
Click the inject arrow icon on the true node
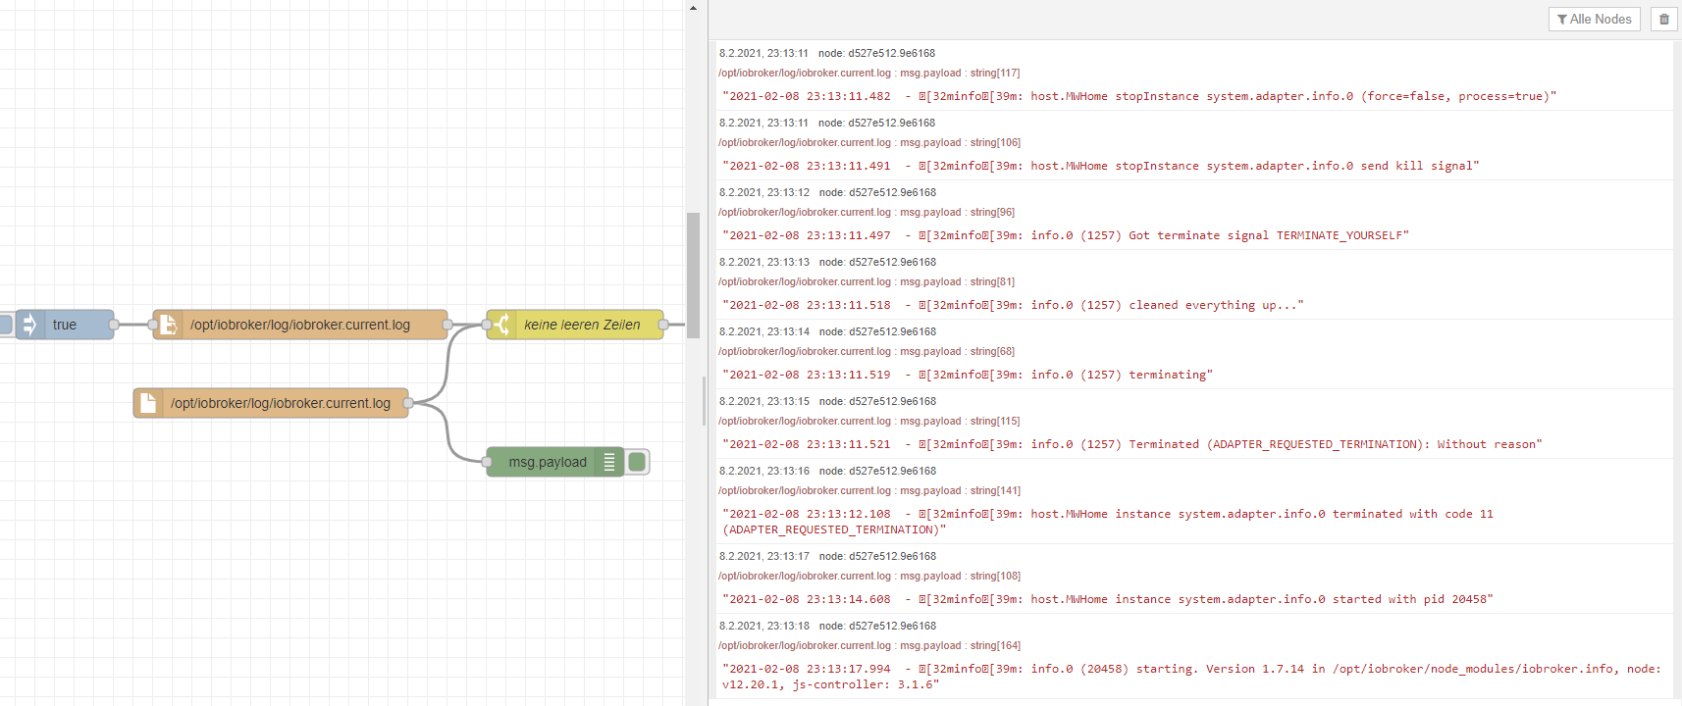(x=29, y=325)
